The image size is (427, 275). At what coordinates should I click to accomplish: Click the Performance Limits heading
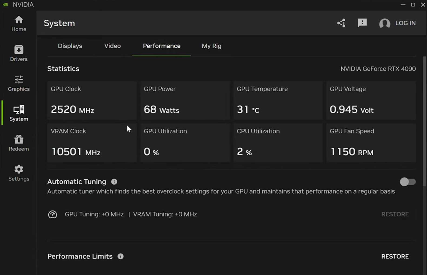click(80, 256)
